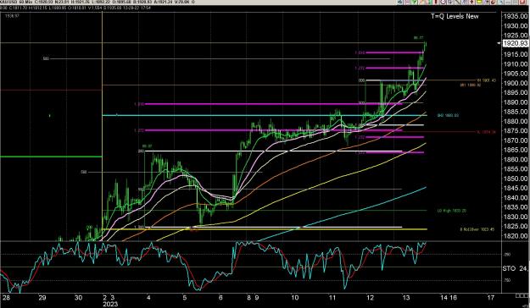Image resolution: width=530 pixels, height=308 pixels.
Task: Click the red checkbox icon ending the toolbar
Action: coord(523,2)
